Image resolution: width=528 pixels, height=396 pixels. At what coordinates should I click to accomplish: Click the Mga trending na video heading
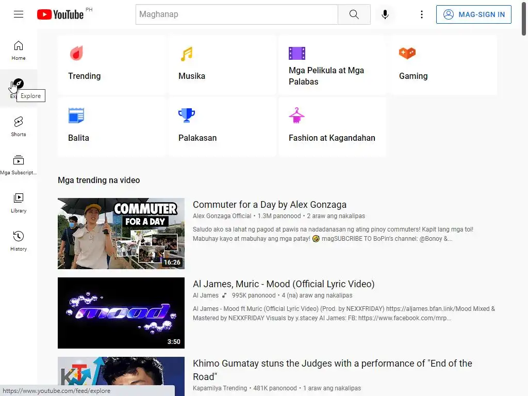pyautogui.click(x=98, y=180)
